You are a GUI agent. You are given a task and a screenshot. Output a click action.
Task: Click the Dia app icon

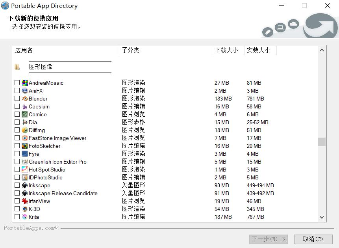point(25,122)
